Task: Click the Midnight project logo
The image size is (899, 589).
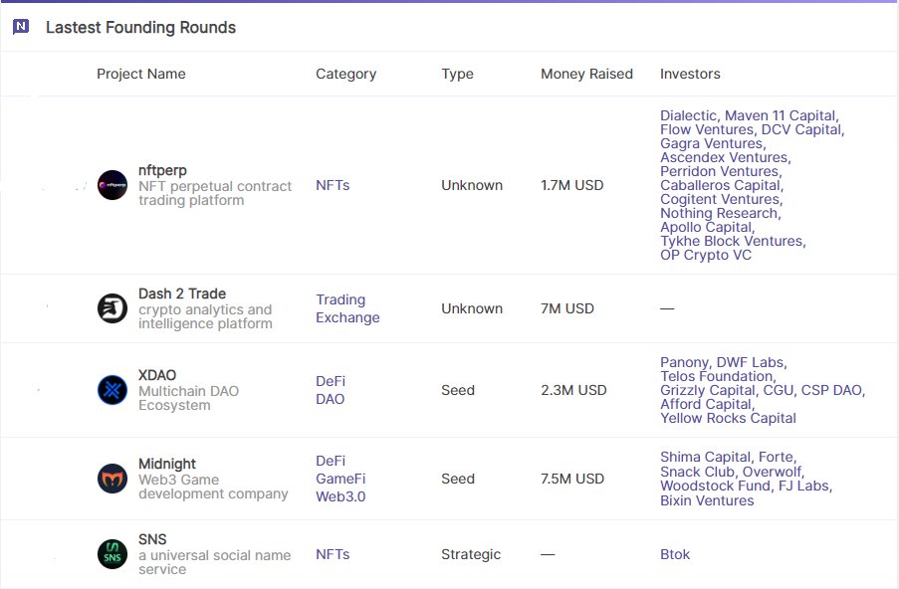Action: pyautogui.click(x=112, y=479)
